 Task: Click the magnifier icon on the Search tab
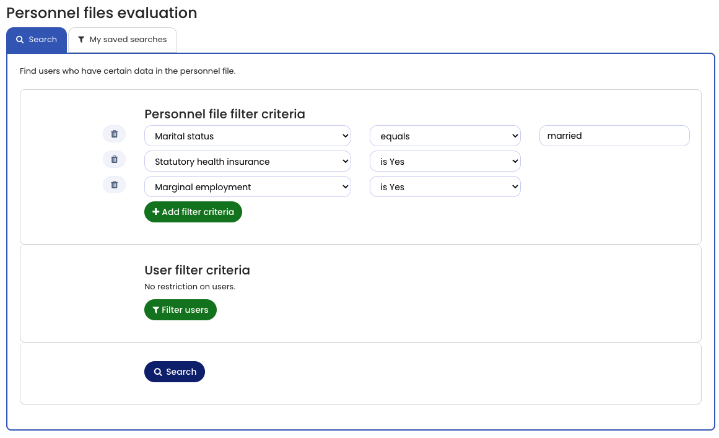click(x=20, y=40)
